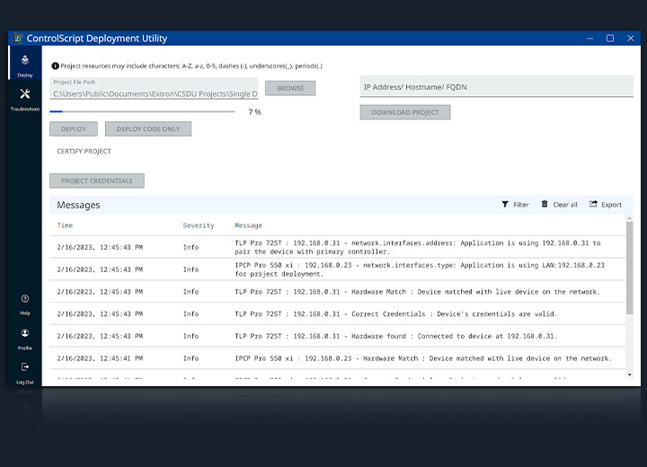The width and height of the screenshot is (647, 467).
Task: Click the Clear all trash icon
Action: point(545,204)
